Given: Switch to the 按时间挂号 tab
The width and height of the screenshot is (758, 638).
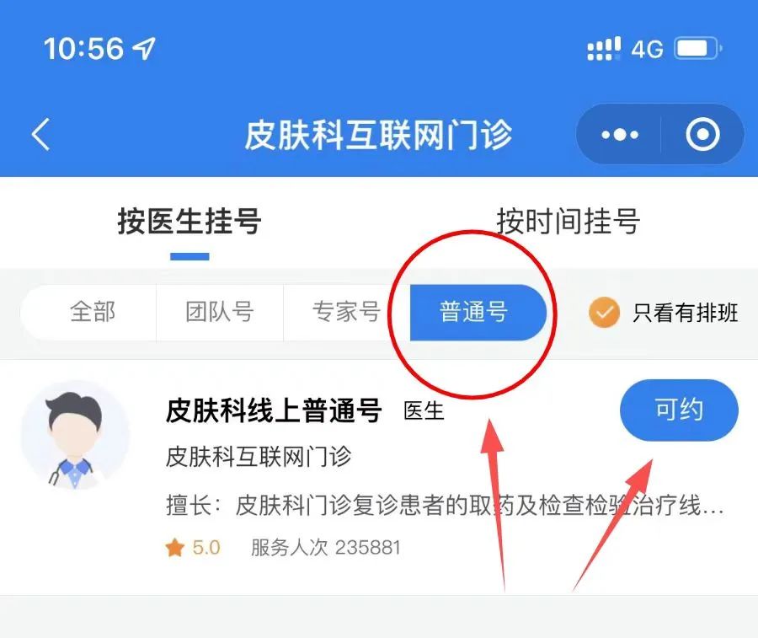Looking at the screenshot, I should pyautogui.click(x=568, y=222).
